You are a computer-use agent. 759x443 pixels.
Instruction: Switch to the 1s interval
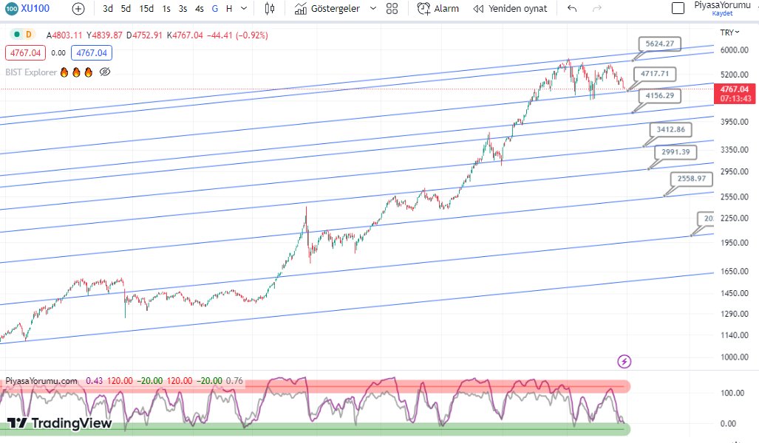(x=166, y=9)
